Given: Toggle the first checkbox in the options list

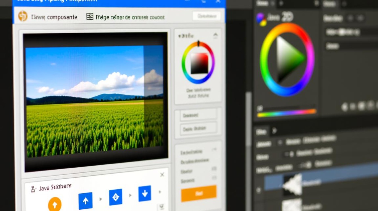Looking at the screenshot, I should [x=214, y=150].
